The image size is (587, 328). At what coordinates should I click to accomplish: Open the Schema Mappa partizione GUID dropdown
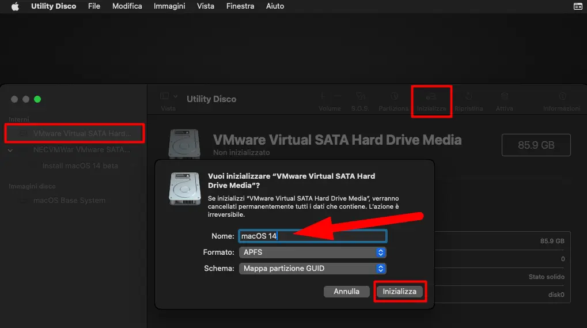point(313,269)
